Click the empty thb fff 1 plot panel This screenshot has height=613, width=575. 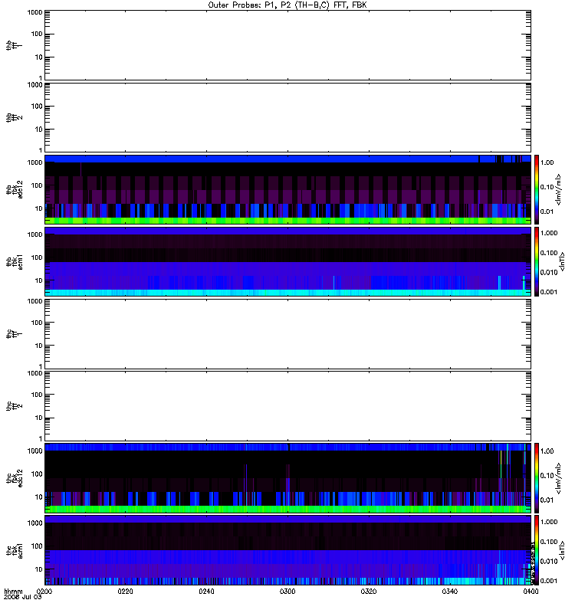(x=287, y=45)
